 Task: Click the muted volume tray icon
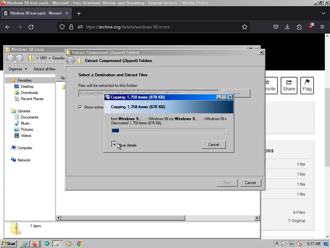(299, 244)
